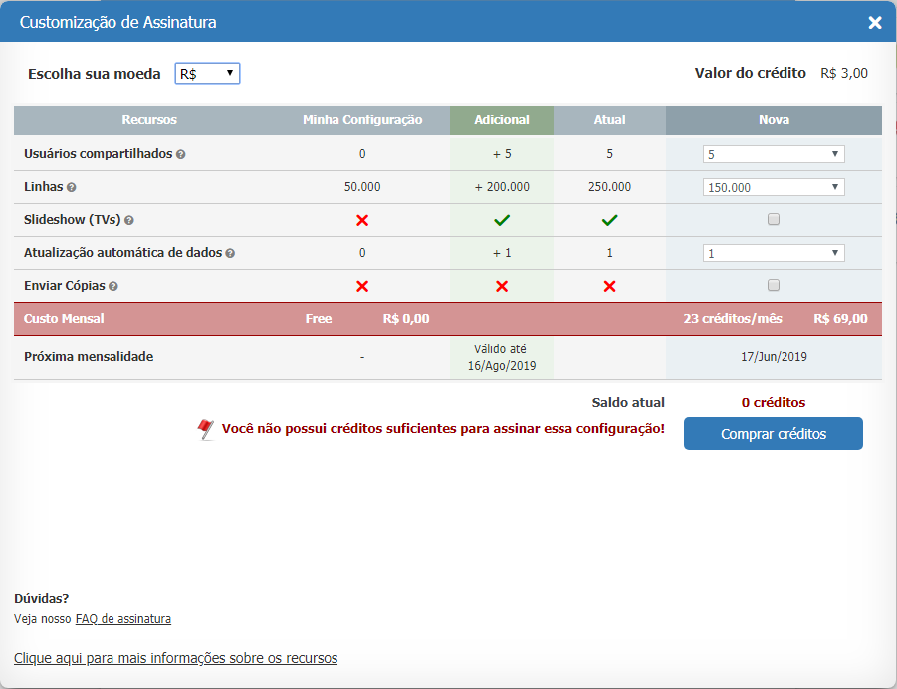897x689 pixels.
Task: Open help tooltip for Slideshow (TVs)
Action: coord(130,219)
